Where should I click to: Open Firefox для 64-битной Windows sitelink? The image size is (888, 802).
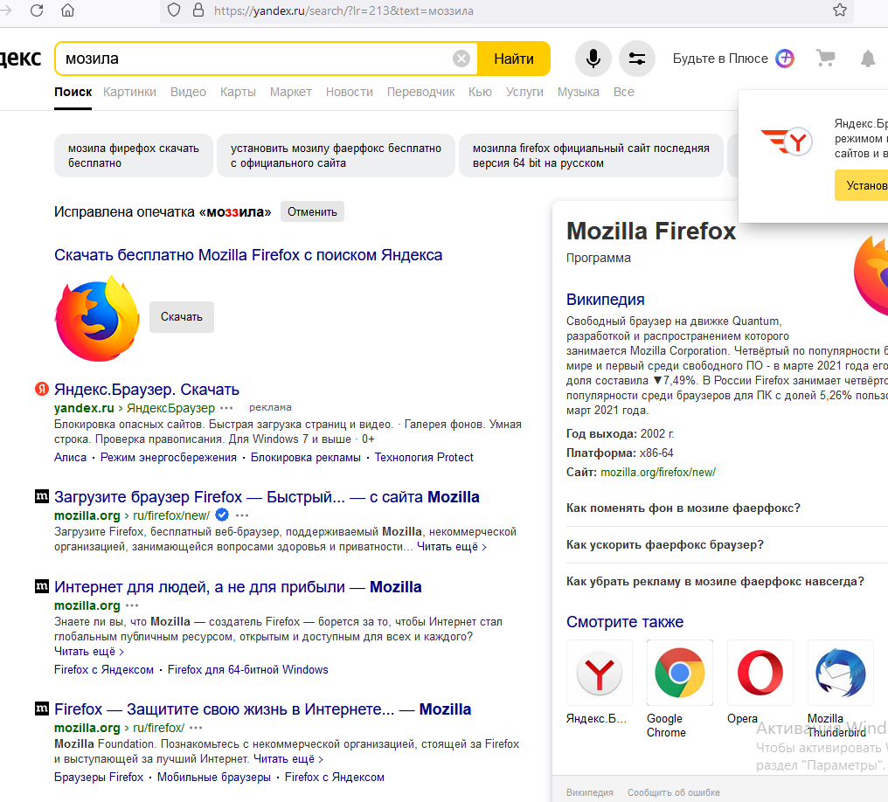tap(248, 669)
